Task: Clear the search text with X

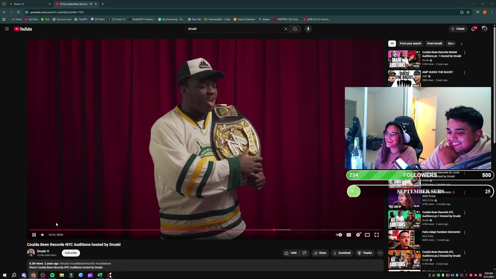Action: [x=286, y=29]
